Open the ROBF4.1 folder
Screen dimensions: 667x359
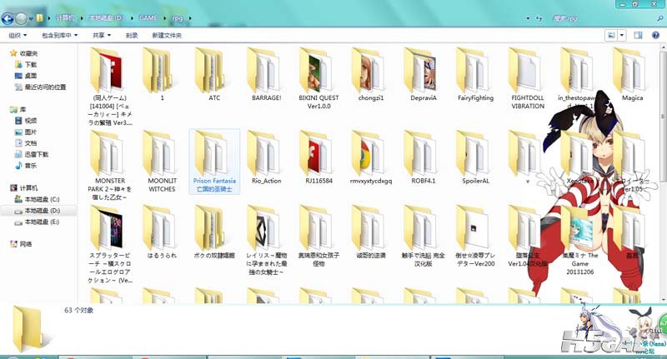[423, 157]
